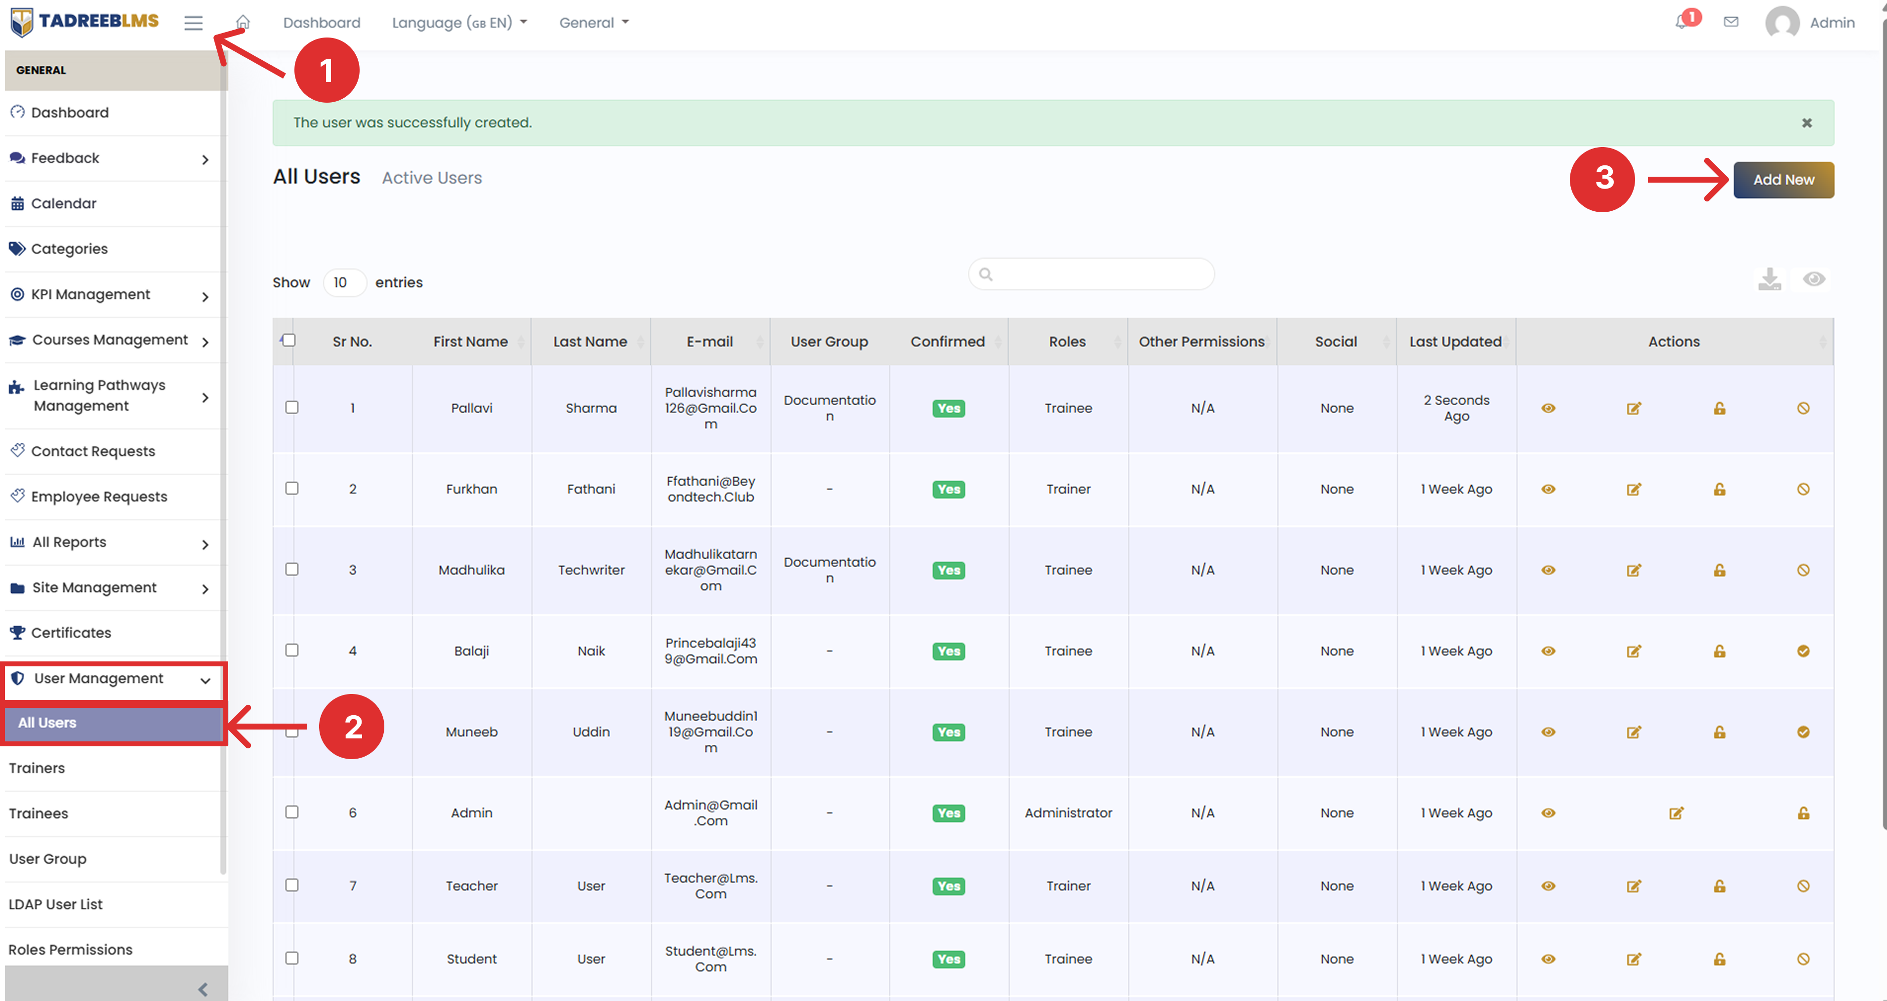Viewport: 1887px width, 1001px height.
Task: Edit the Admin user's record
Action: pos(1677,813)
